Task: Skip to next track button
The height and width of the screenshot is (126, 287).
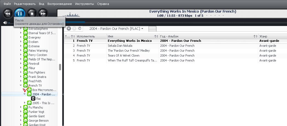Action: click(x=43, y=13)
